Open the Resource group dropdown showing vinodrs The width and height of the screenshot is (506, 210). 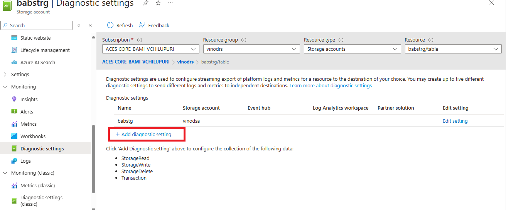(x=251, y=49)
